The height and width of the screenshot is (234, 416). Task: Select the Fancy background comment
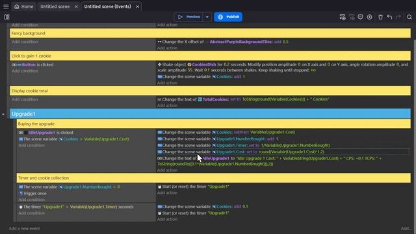210,33
